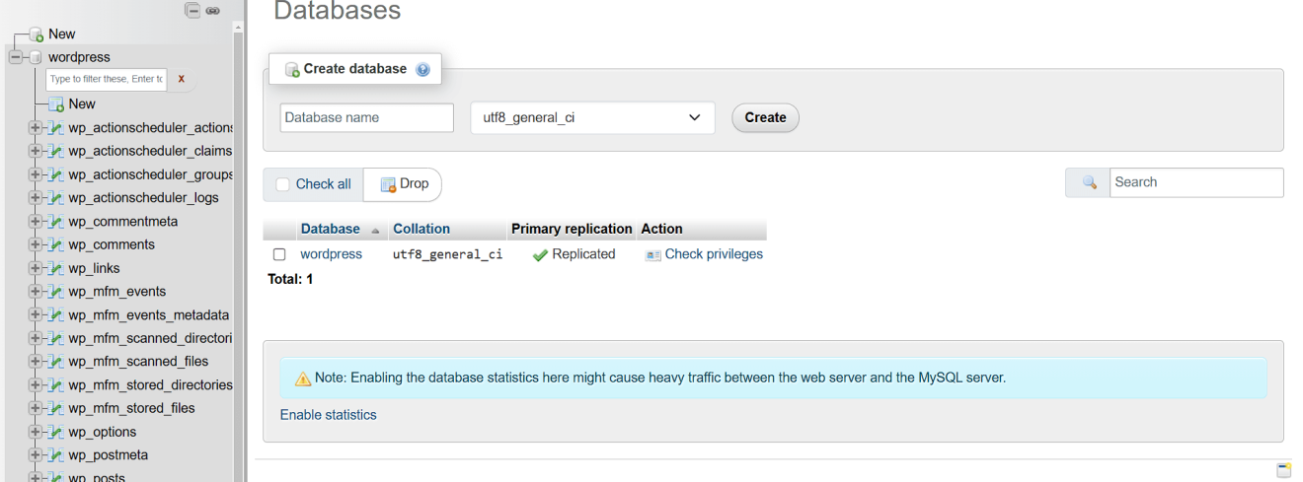This screenshot has width=1303, height=482.
Task: Click the magnifier icon beside Search
Action: coord(1090,182)
